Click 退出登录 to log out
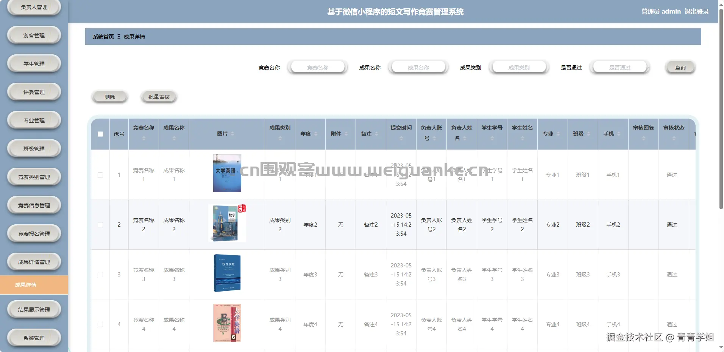 (x=697, y=11)
